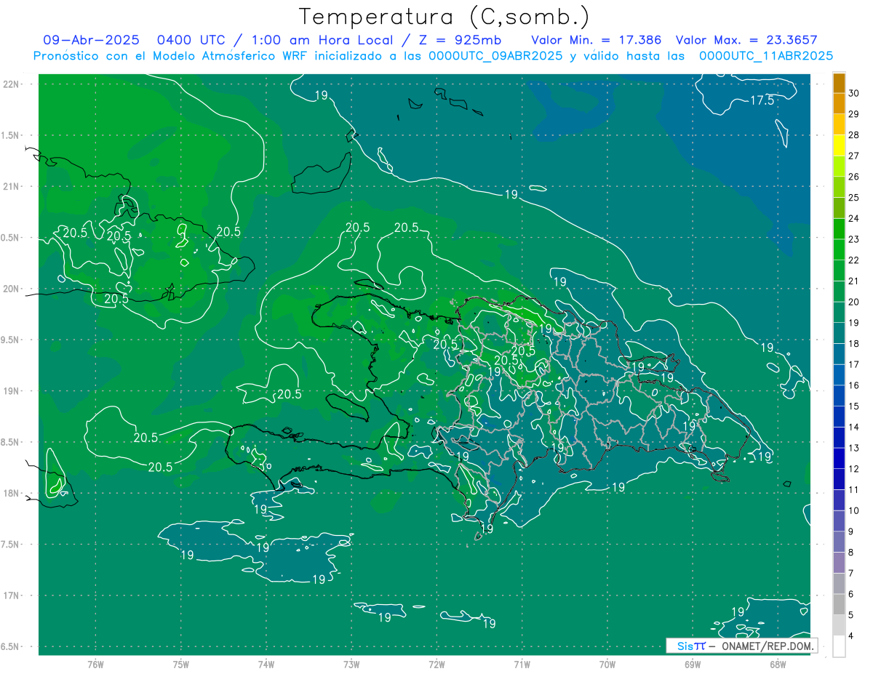The height and width of the screenshot is (674, 873).
Task: Click the '20N' latitude axis label
Action: (x=10, y=289)
